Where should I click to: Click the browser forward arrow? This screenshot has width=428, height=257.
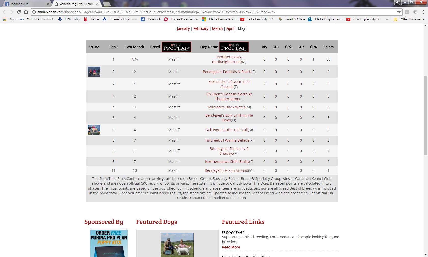11,12
